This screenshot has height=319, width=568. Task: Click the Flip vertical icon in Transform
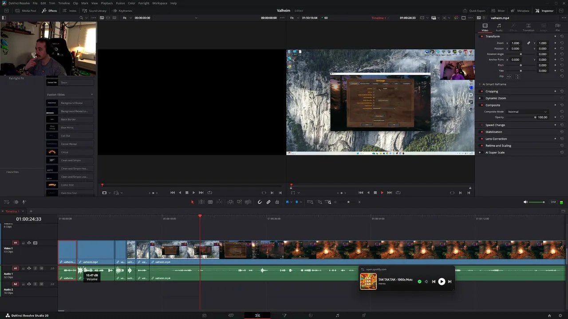click(x=517, y=76)
